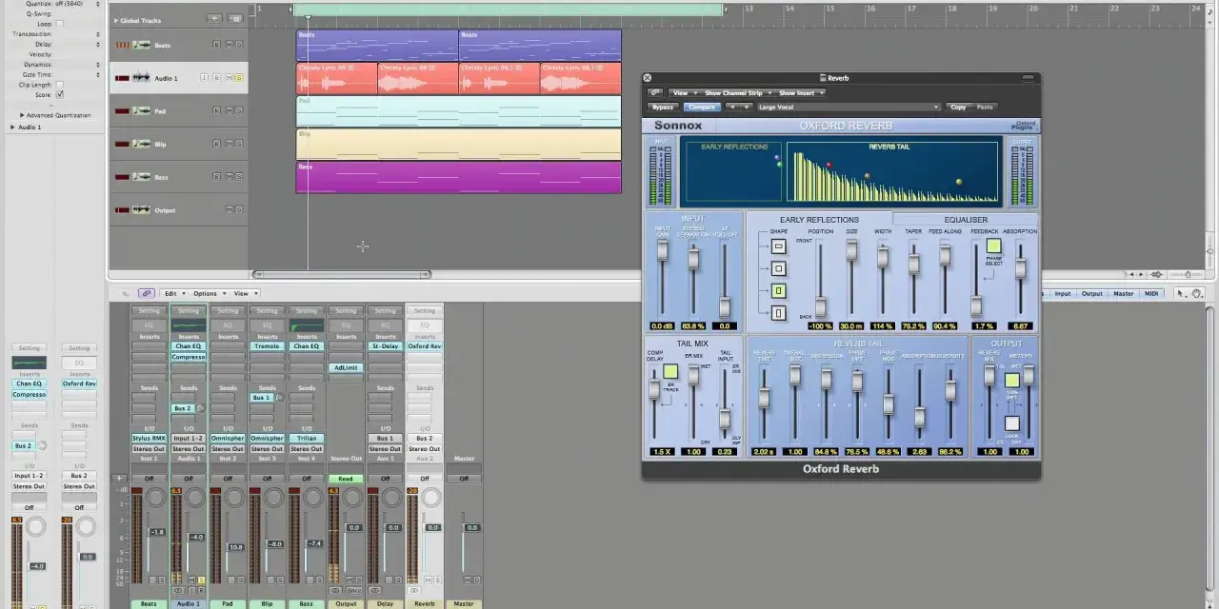Click the stereo format icon on Output channel
Image resolution: width=1219 pixels, height=609 pixels.
[x=334, y=590]
